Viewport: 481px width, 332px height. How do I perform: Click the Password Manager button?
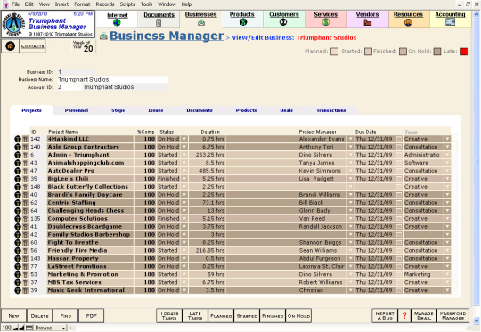pyautogui.click(x=452, y=315)
